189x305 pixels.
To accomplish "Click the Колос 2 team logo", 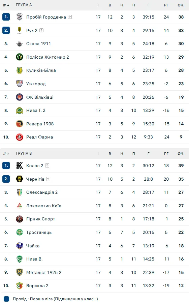I will [20, 165].
